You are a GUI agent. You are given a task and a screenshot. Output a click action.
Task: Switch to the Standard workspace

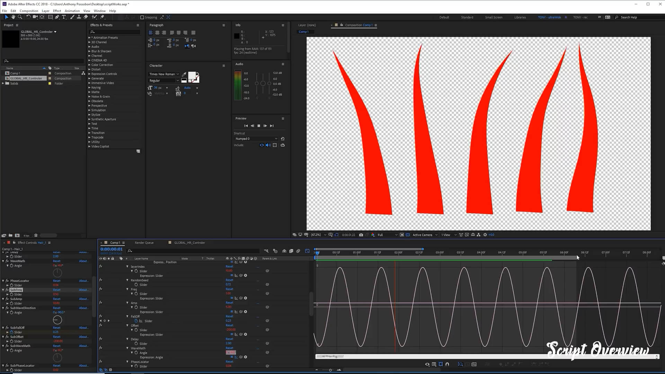(x=467, y=17)
